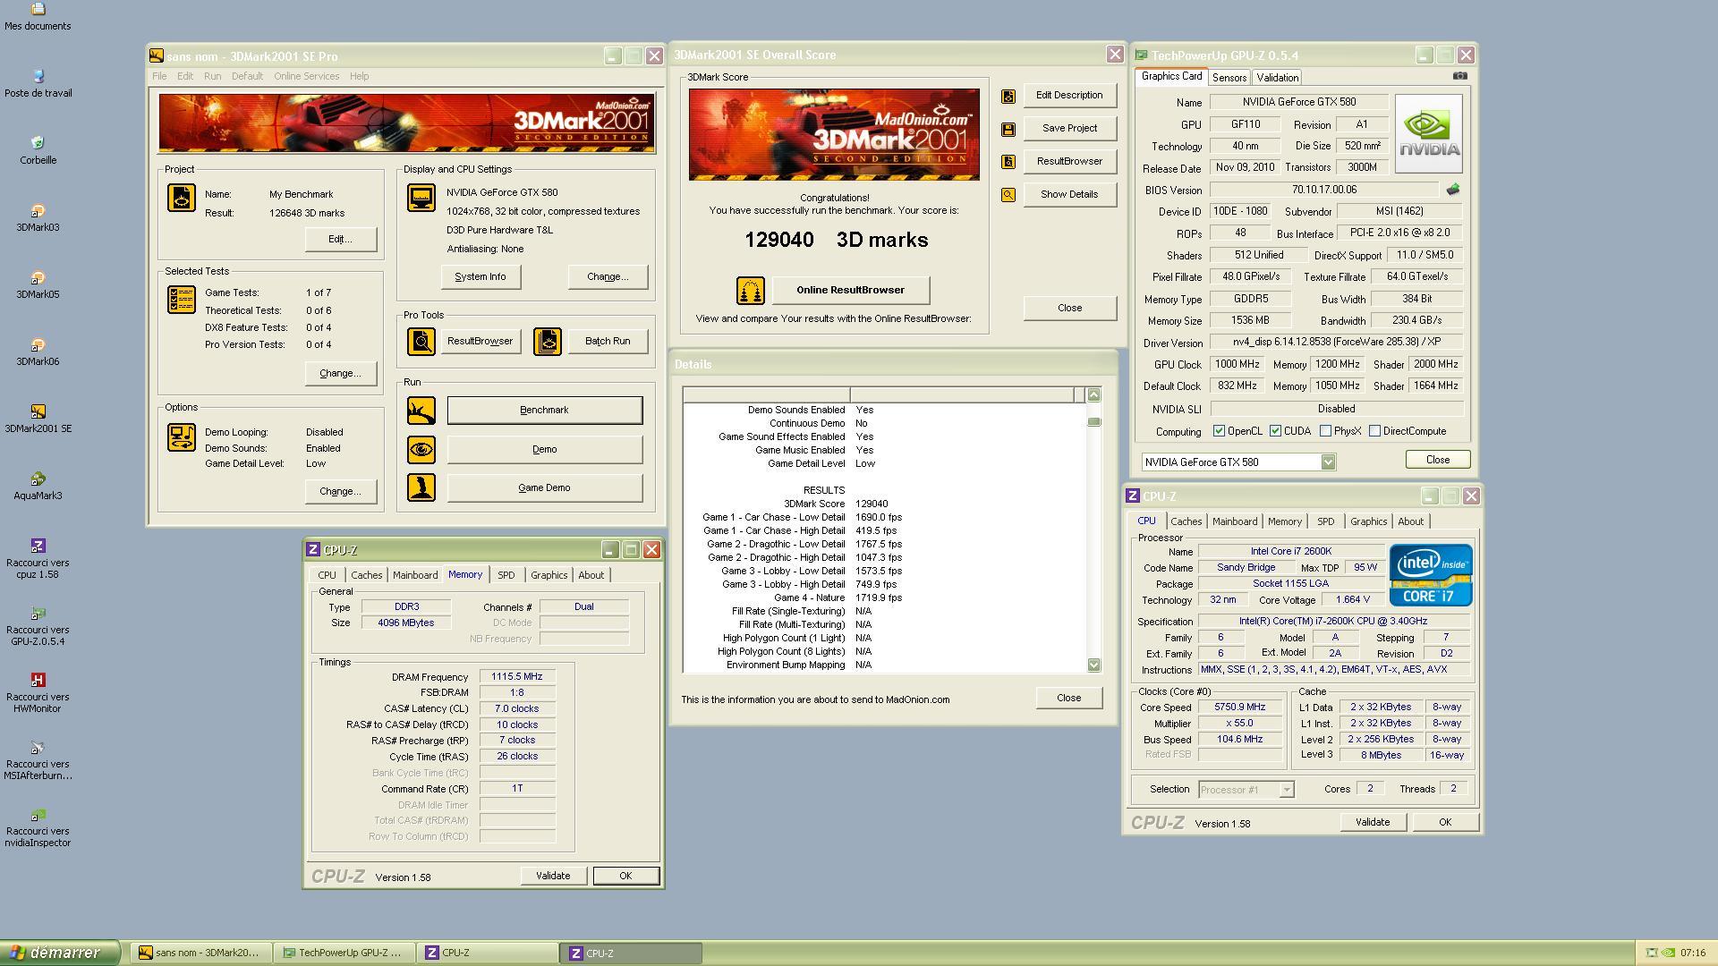The width and height of the screenshot is (1718, 966).
Task: Open the Online Services menu
Action: [306, 76]
